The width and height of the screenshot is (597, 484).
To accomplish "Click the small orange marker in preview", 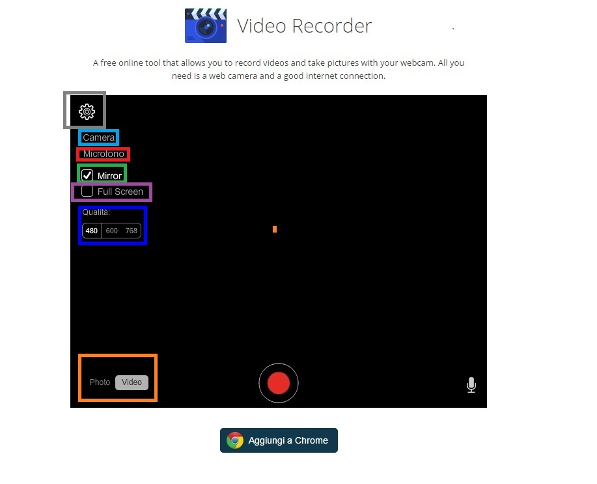I will 275,229.
